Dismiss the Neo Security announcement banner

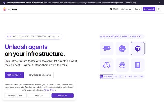[x=159, y=3]
